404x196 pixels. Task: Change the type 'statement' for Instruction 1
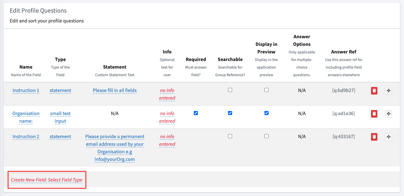[x=60, y=90]
